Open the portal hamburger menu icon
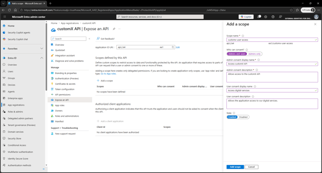This screenshot has height=173, width=322. click(x=5, y=17)
